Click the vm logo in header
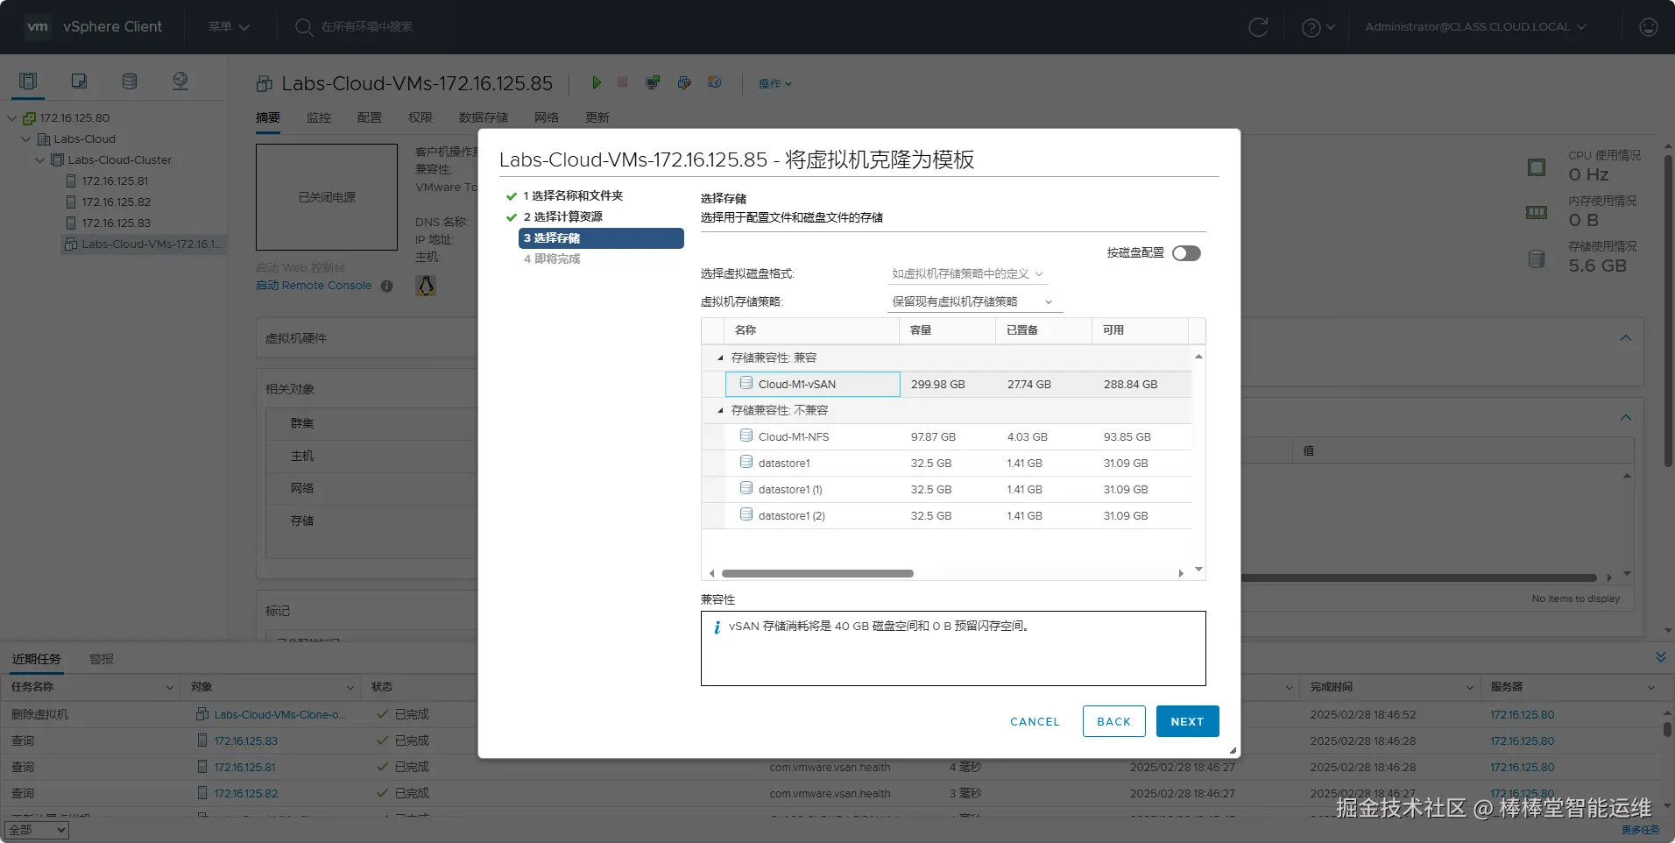This screenshot has height=843, width=1675. tap(38, 26)
